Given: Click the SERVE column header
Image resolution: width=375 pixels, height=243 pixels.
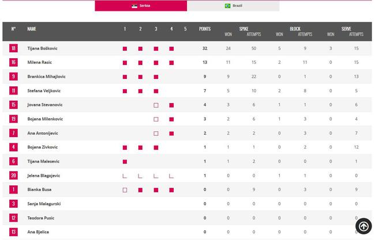Looking at the screenshot, I should [x=346, y=29].
